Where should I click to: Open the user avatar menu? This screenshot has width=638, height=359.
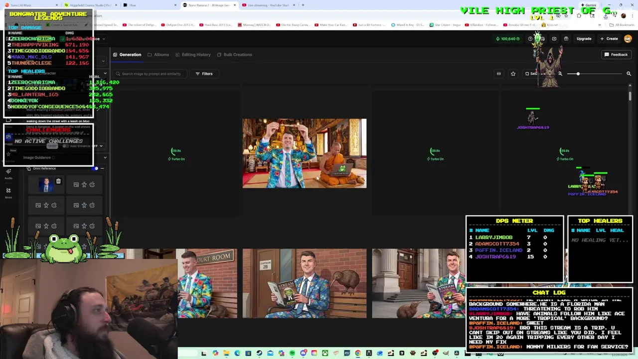[x=628, y=38]
